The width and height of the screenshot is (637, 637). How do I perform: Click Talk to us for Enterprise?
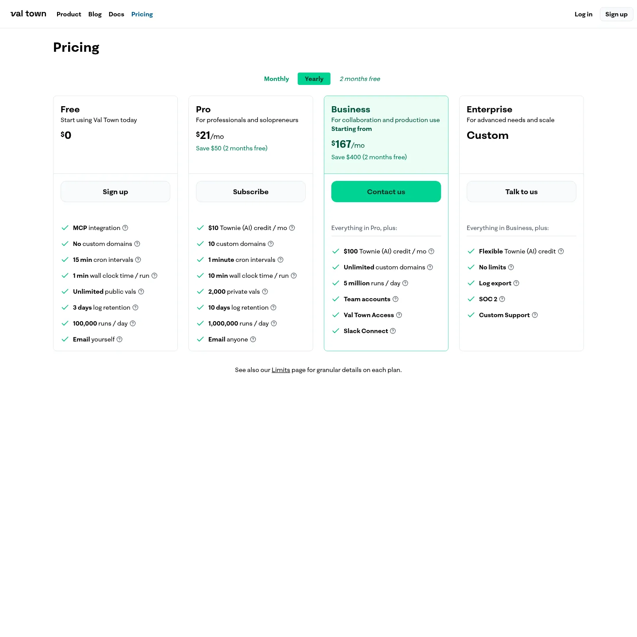click(522, 192)
